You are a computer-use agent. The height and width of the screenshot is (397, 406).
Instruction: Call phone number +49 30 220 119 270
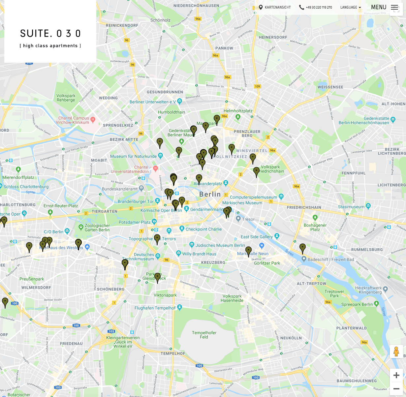[x=316, y=7]
